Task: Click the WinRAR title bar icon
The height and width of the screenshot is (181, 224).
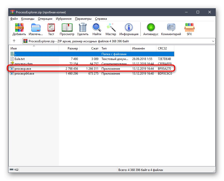Action: click(x=13, y=12)
